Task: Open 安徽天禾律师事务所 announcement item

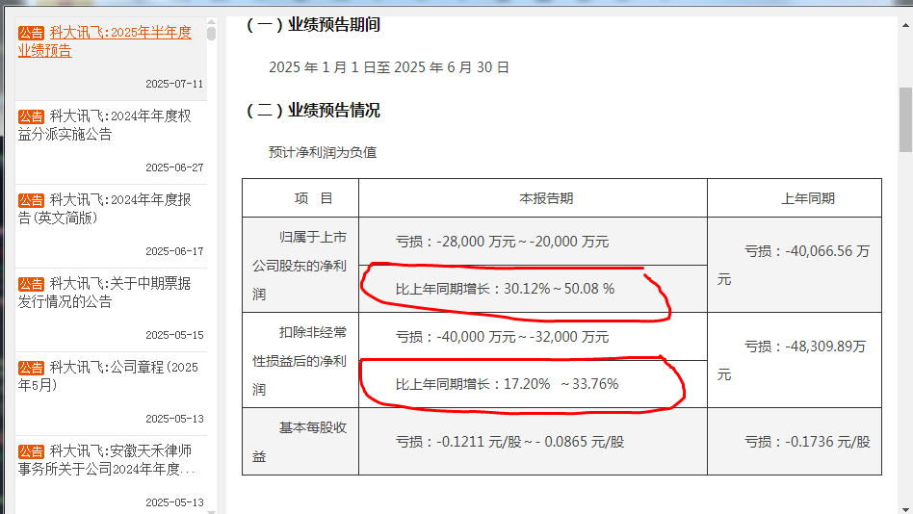Action: [107, 460]
